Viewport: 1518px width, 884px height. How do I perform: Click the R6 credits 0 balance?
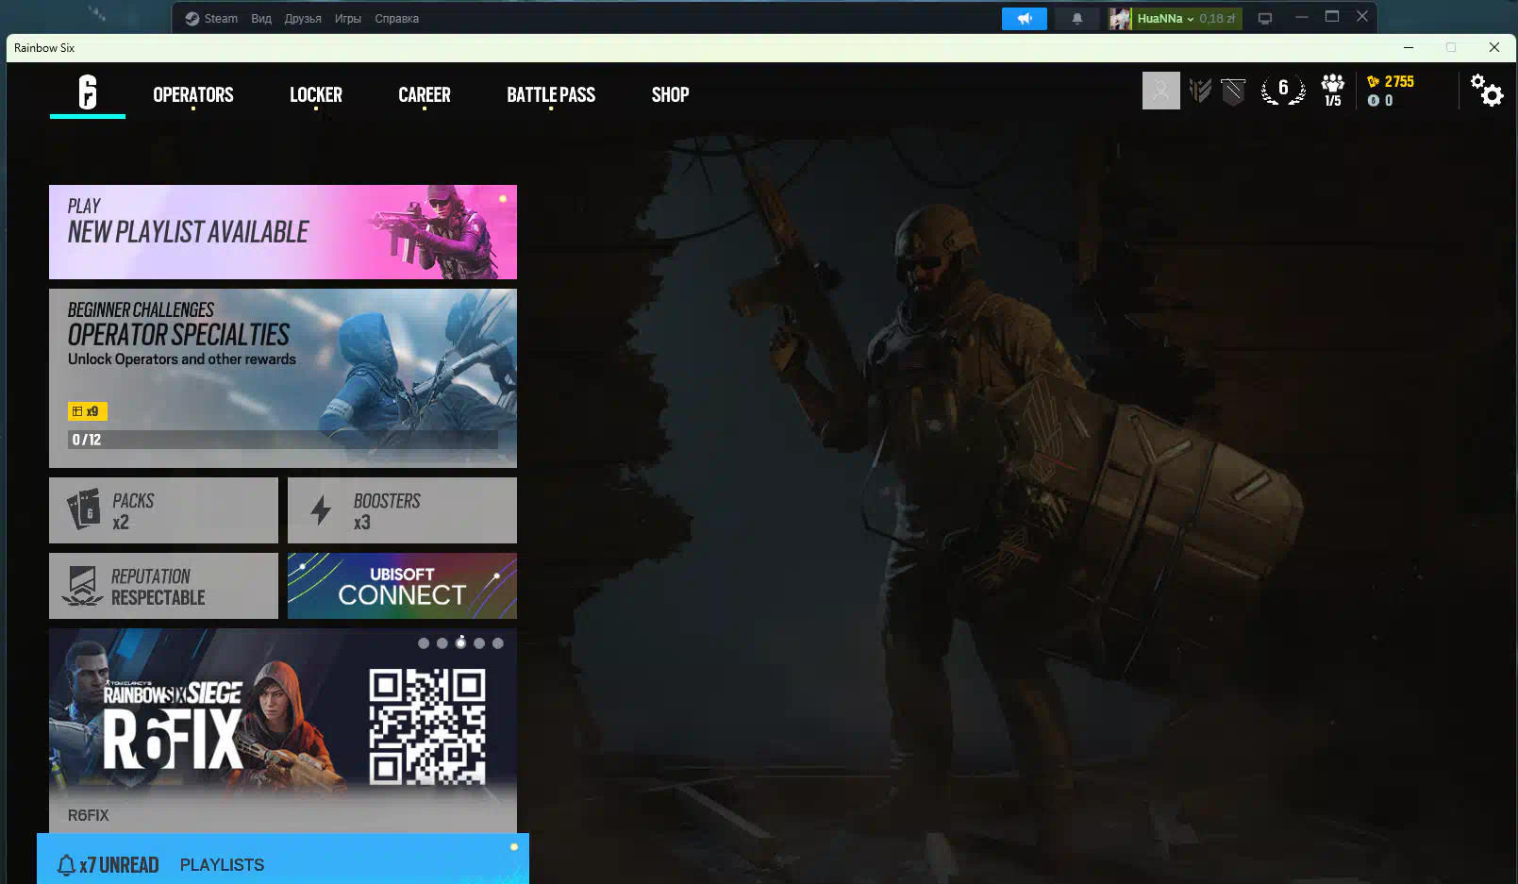[1380, 100]
